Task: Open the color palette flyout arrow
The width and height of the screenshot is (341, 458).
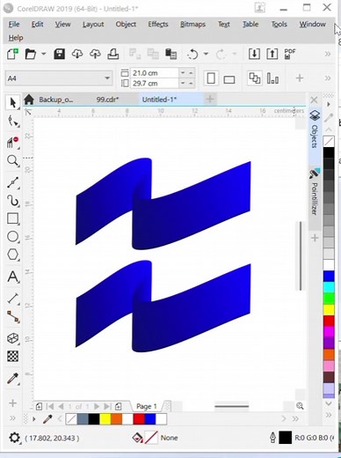Action: (x=329, y=104)
